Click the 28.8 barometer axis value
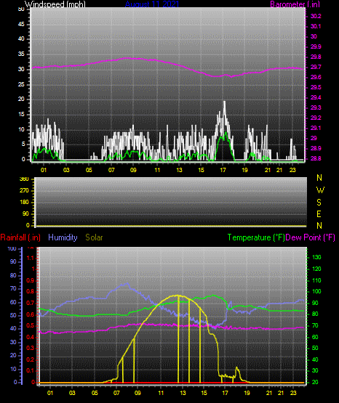The width and height of the screenshot is (339, 403). [x=316, y=159]
